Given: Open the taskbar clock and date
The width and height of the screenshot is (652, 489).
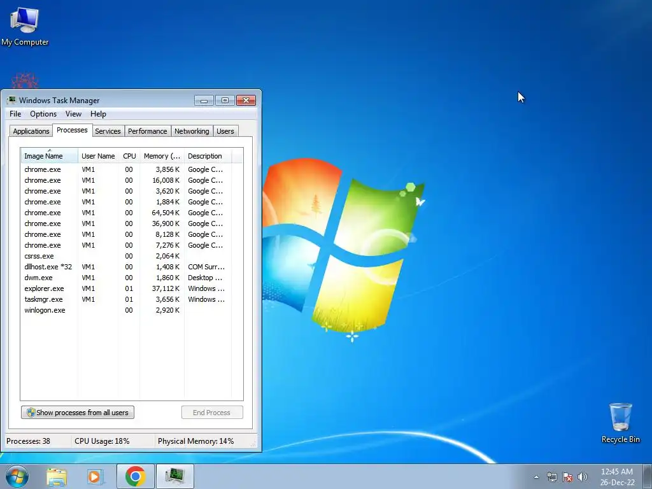Looking at the screenshot, I should pos(617,477).
